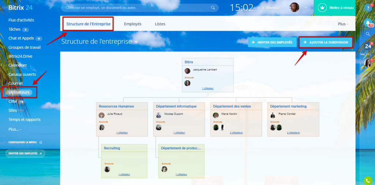Click Ajouter la subdivision button
The image size is (375, 185).
(x=326, y=42)
